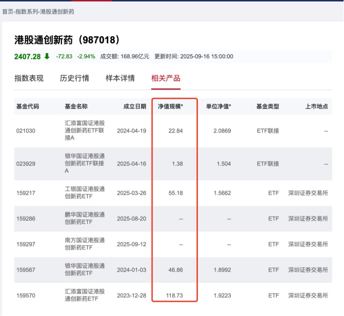The width and height of the screenshot is (344, 316).
Task: Click the 成立日期 column header
Action: tap(135, 106)
